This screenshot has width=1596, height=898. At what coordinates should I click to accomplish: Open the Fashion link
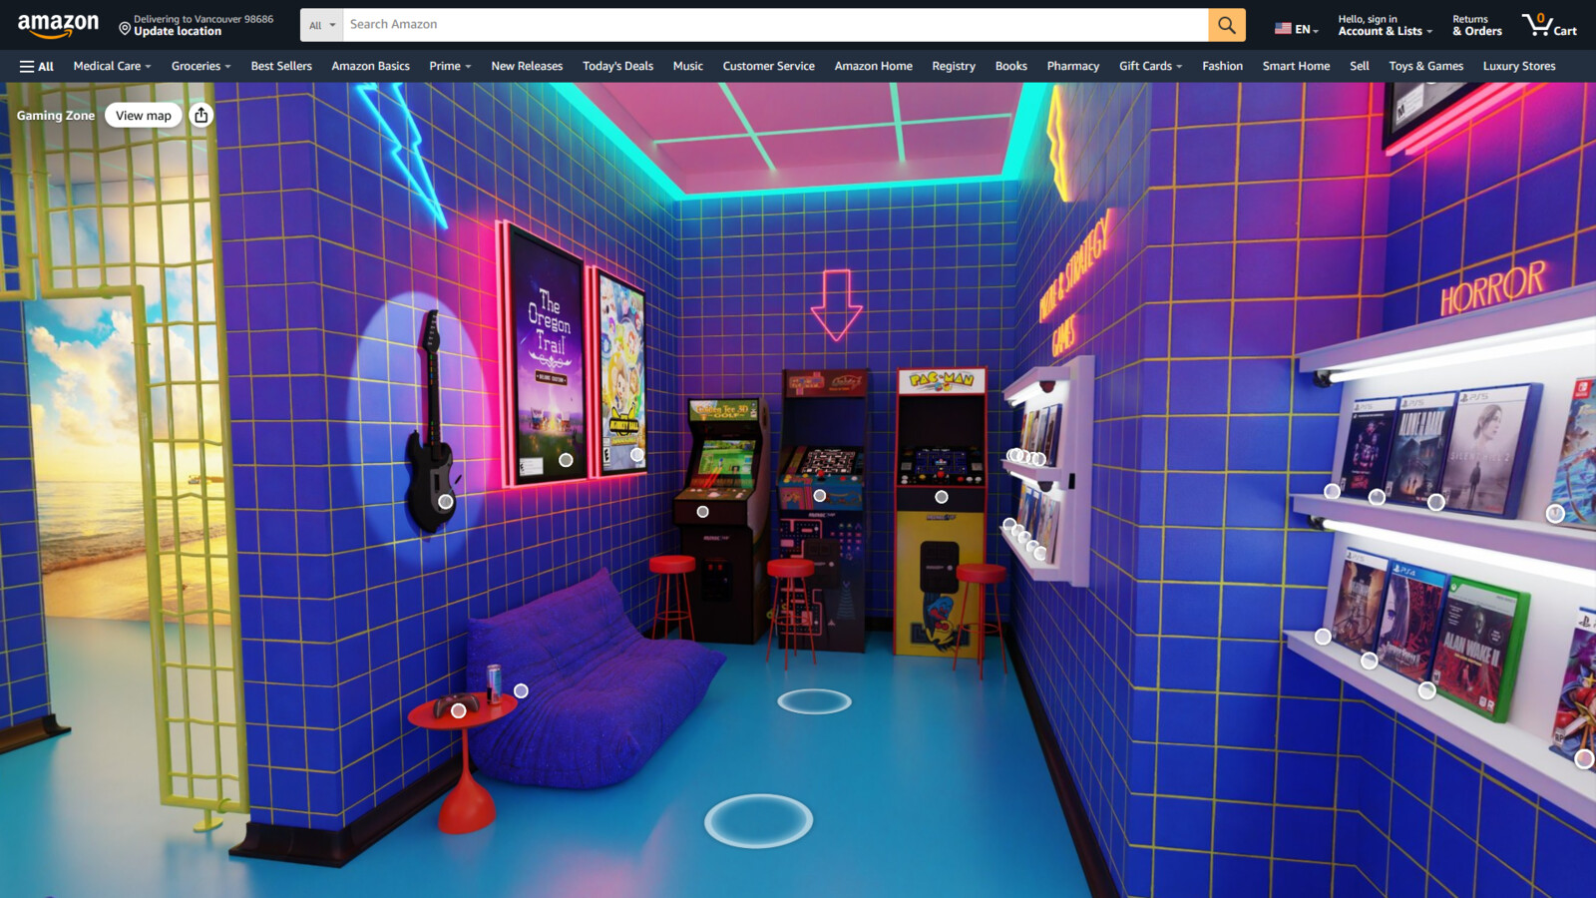pyautogui.click(x=1222, y=66)
